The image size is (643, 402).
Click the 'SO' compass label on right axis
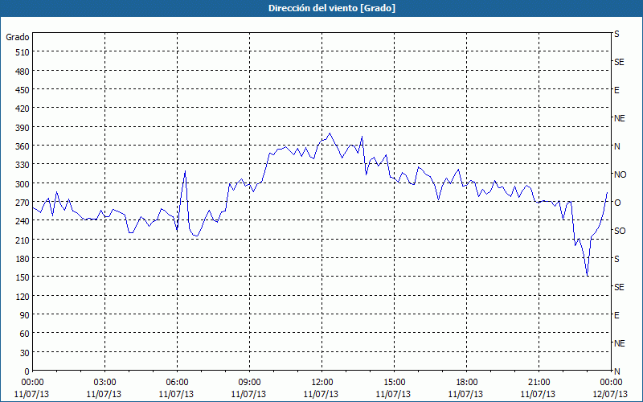620,231
